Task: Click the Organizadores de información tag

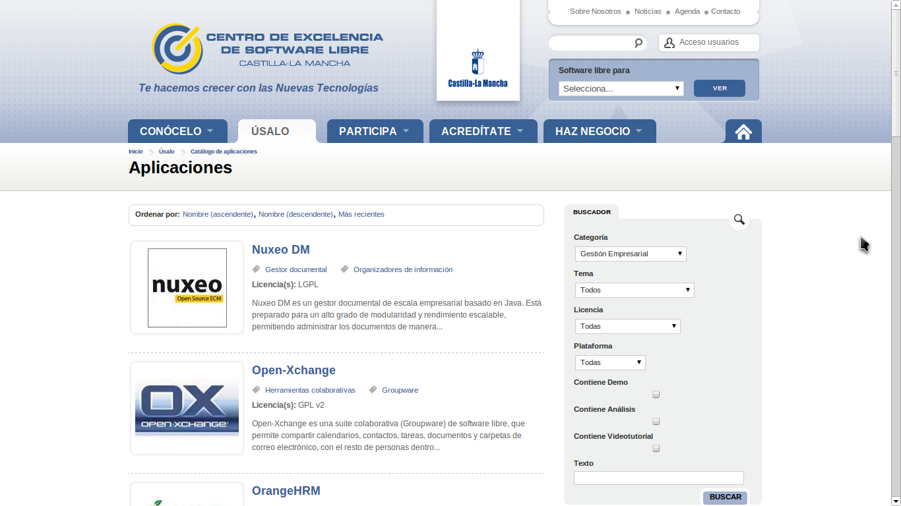Action: tap(403, 269)
